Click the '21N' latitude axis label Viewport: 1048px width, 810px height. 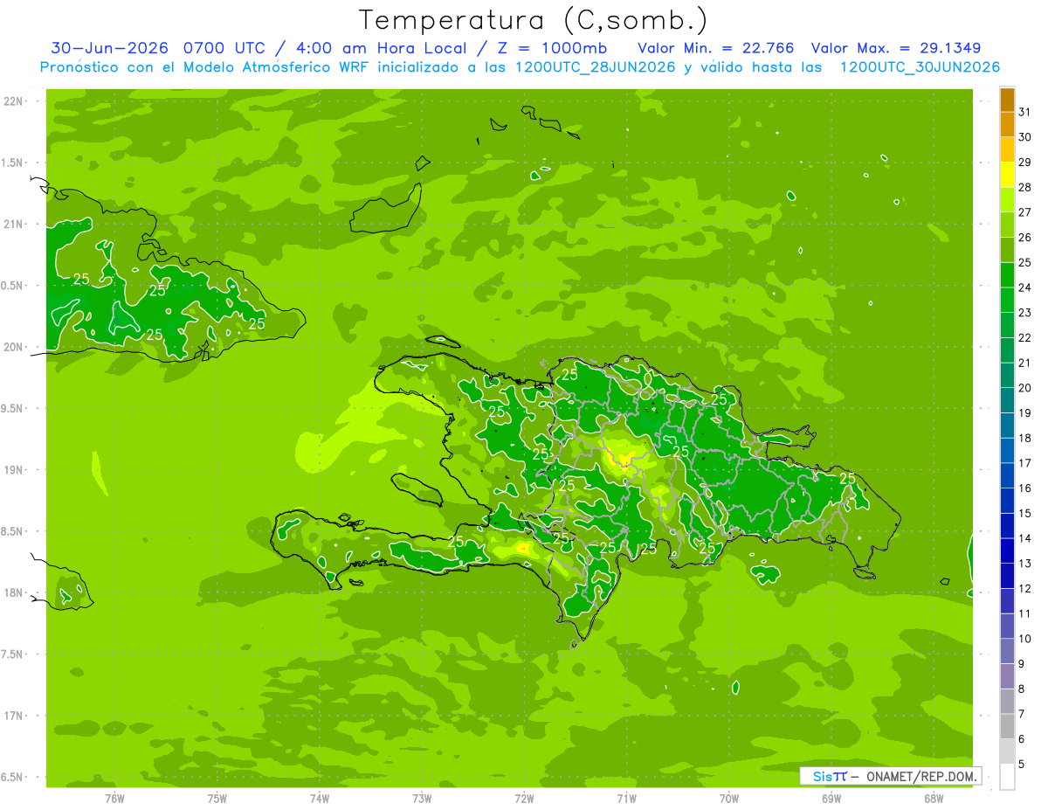pos(13,225)
